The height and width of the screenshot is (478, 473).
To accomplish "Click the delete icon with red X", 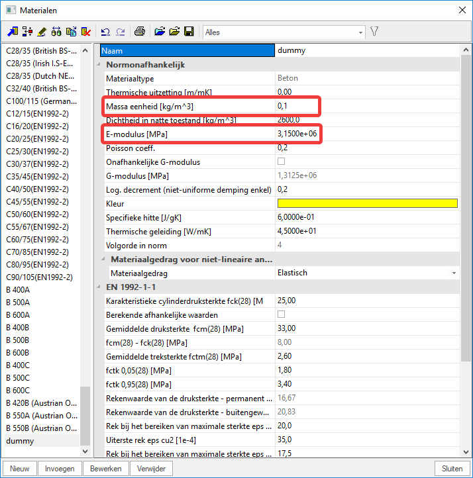I will coord(85,32).
